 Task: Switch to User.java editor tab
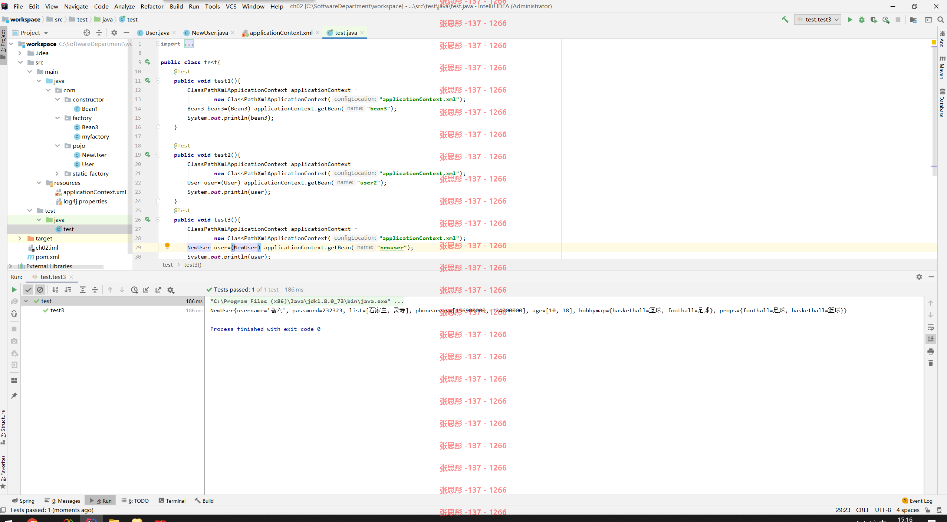click(x=157, y=33)
